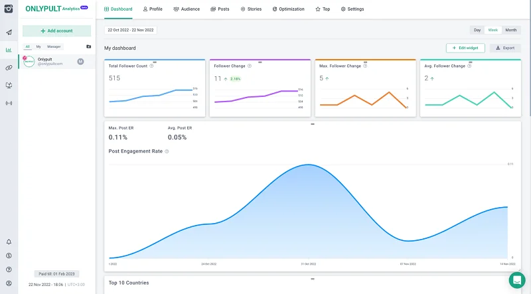The image size is (531, 294).
Task: Click the analytics bar chart sidebar icon
Action: pos(9,50)
